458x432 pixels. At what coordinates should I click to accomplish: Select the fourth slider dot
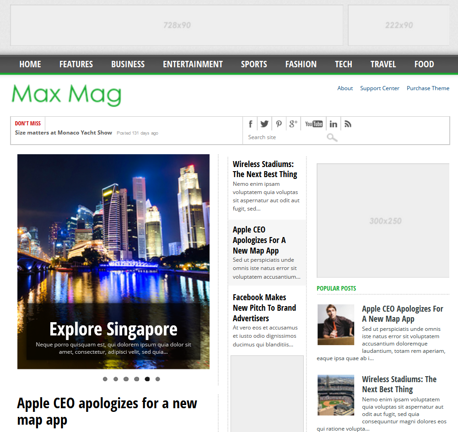tap(137, 379)
